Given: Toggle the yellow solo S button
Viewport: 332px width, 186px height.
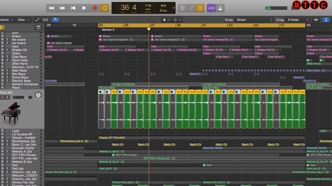Looking at the screenshot, I should 200,8.
